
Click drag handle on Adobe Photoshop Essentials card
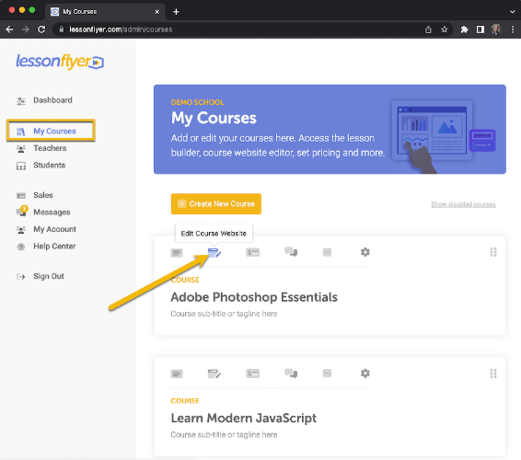[493, 252]
